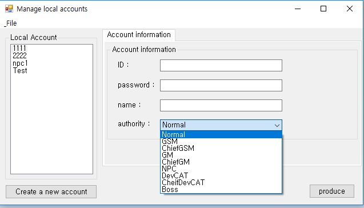The image size is (364, 208).
Task: Click the name input field
Action: click(x=221, y=105)
